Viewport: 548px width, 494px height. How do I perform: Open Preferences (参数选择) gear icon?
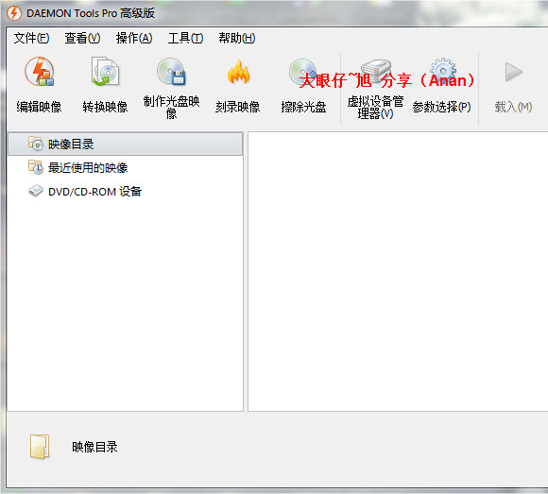(443, 71)
